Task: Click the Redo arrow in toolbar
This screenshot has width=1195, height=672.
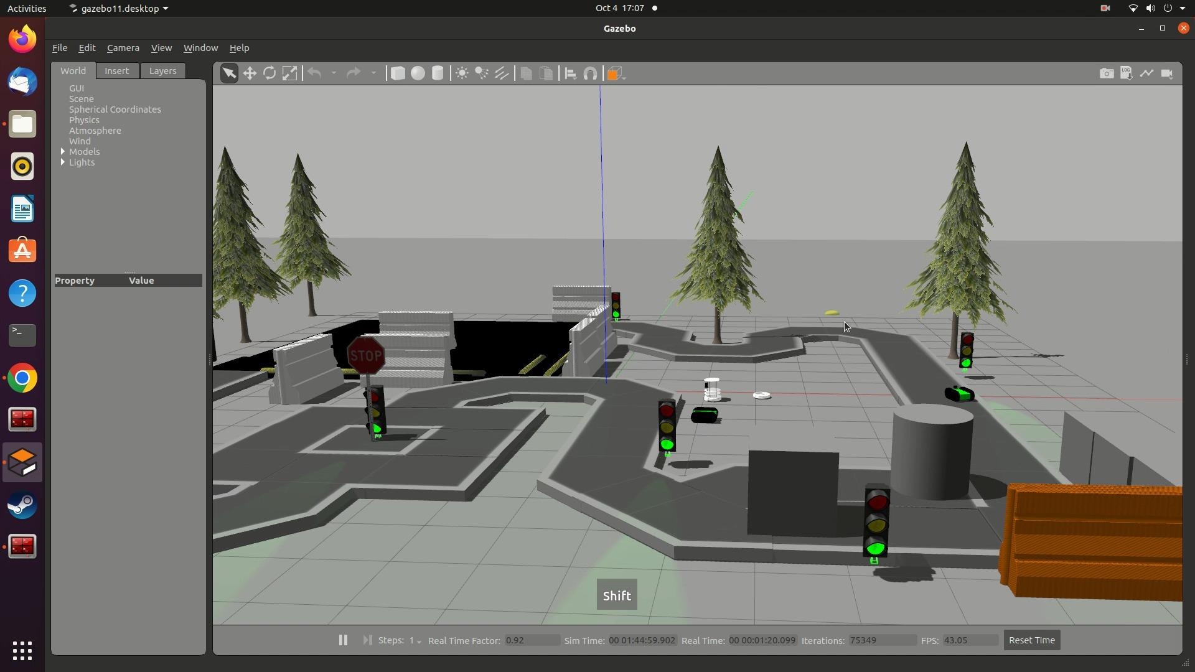Action: [x=354, y=73]
